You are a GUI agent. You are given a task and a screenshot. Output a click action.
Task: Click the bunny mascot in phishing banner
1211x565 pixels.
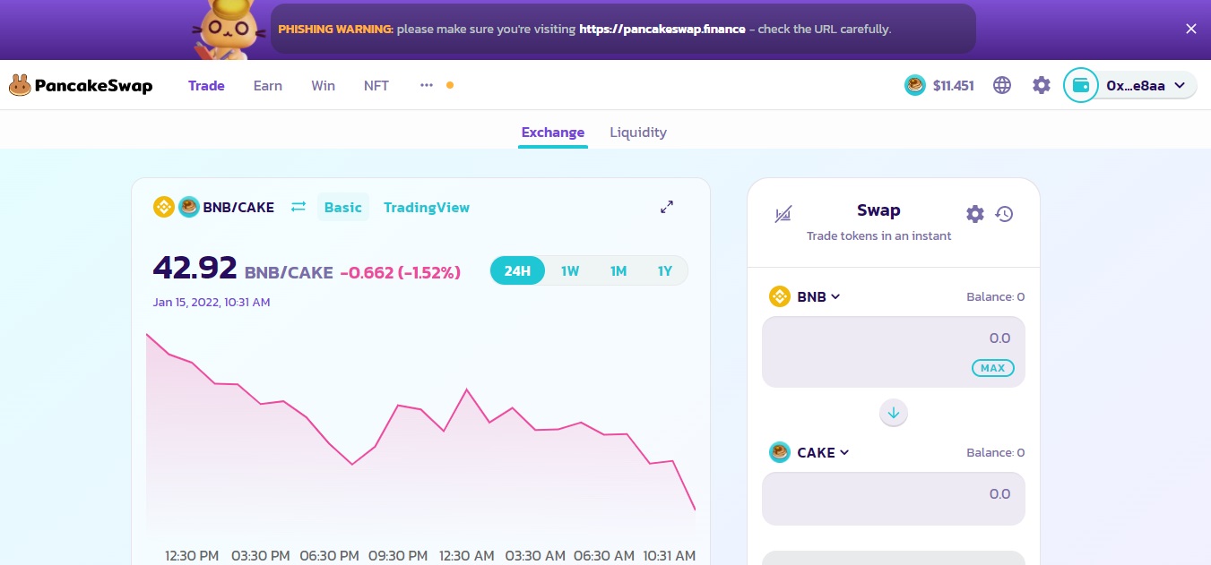[x=229, y=29]
